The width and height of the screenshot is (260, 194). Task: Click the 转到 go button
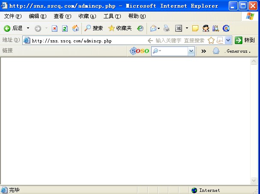245,40
